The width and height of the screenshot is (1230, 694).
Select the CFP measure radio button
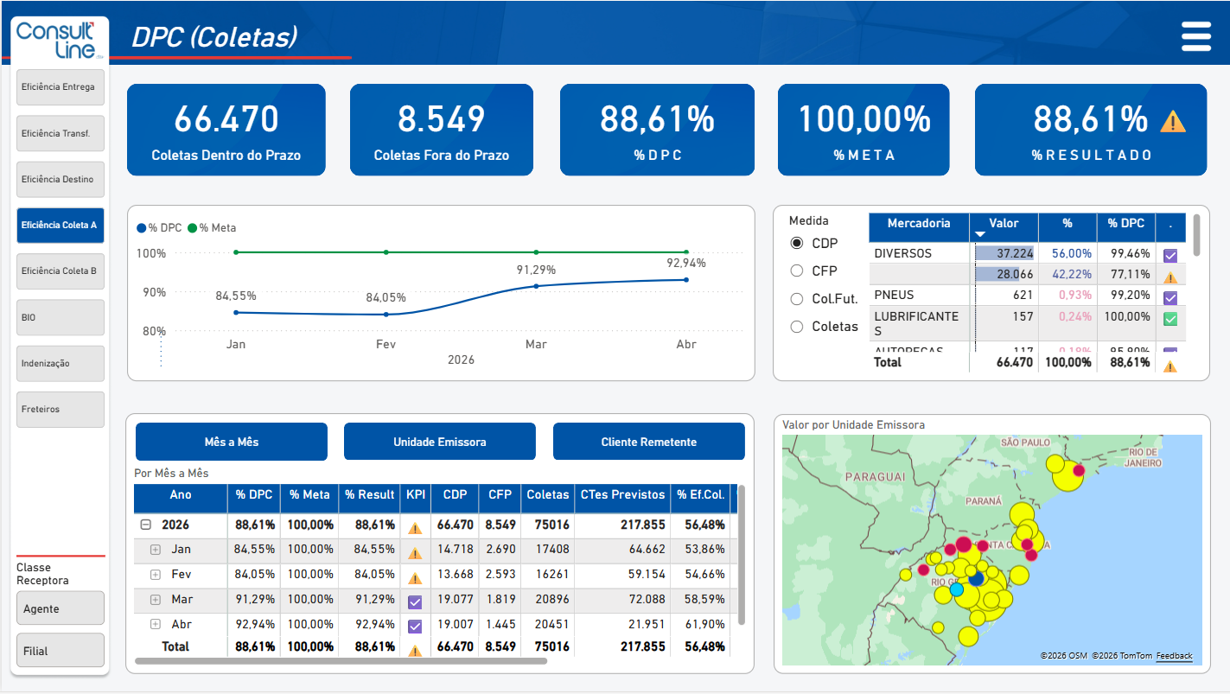pyautogui.click(x=797, y=271)
